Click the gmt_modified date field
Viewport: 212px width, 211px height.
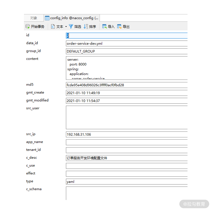tap(127, 101)
